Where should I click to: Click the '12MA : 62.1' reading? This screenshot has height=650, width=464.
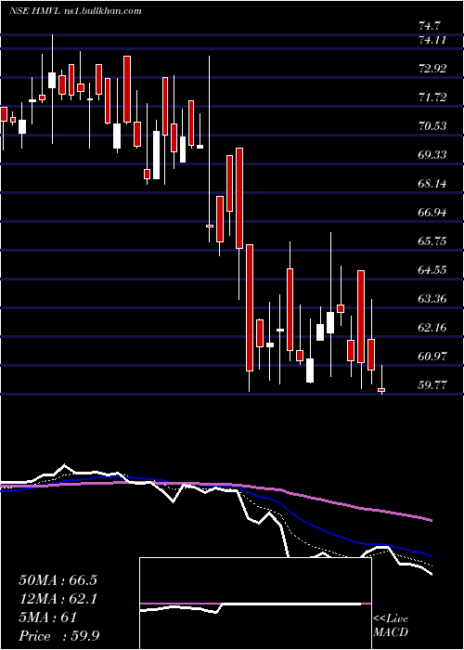(x=58, y=599)
